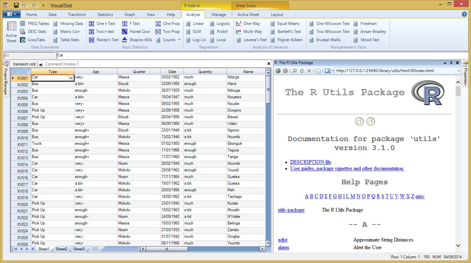471x263 pixels.
Task: Click the sheet horizontal scrollbar thumb
Action: (x=167, y=249)
